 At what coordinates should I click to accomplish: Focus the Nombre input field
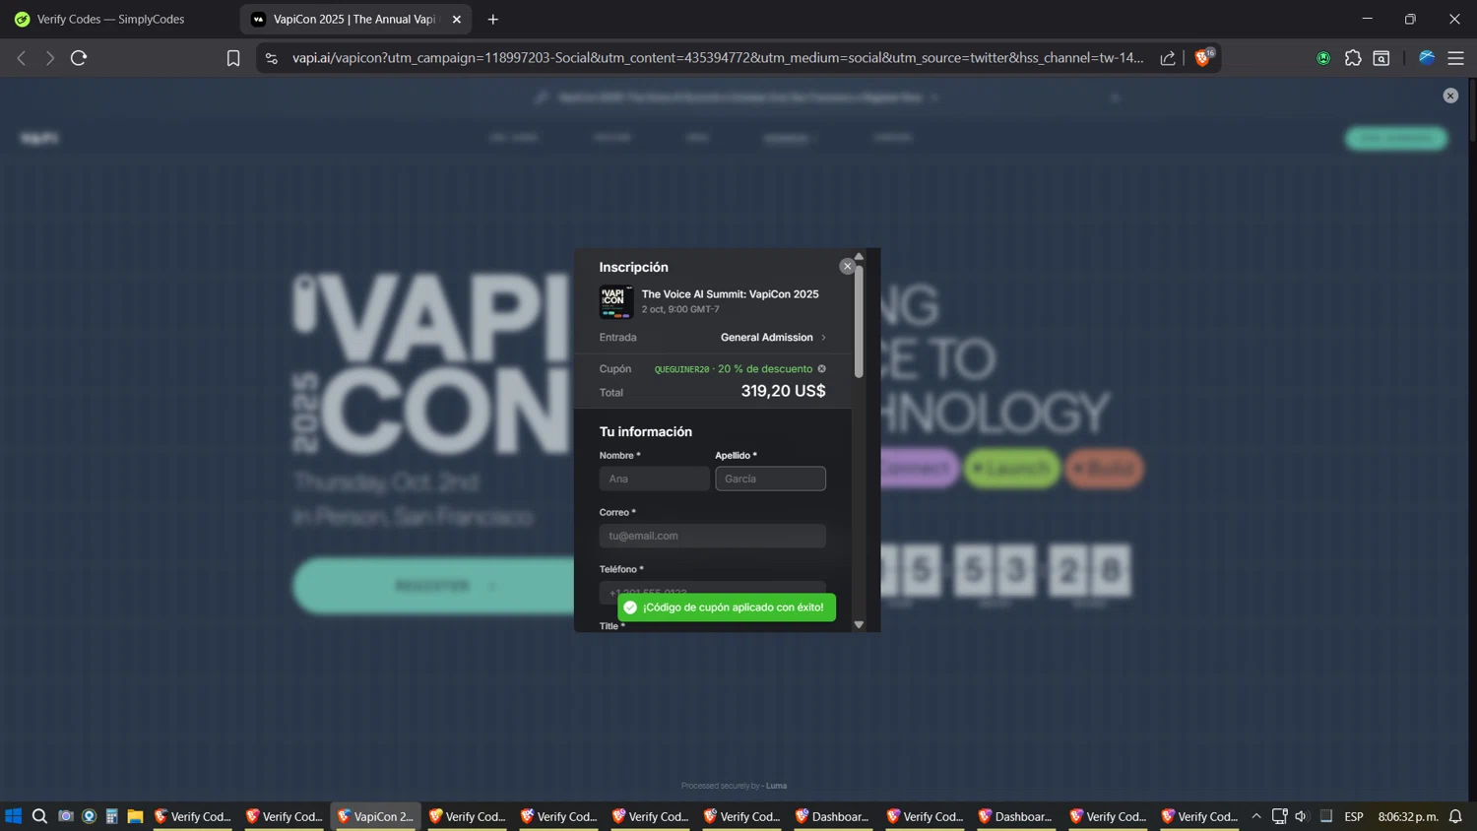(654, 479)
